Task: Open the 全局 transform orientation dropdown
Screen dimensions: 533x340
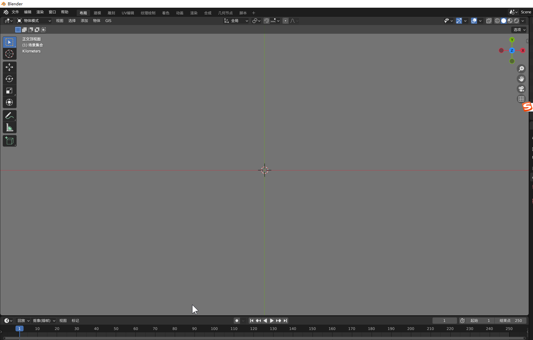Action: 236,21
